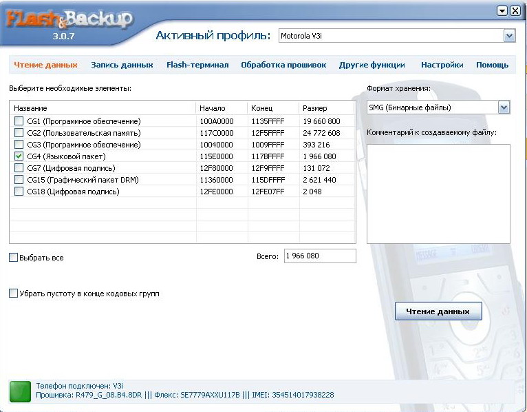
Task: Uncheck CG4 (Языковой пакет) checkbox
Action: coord(19,156)
